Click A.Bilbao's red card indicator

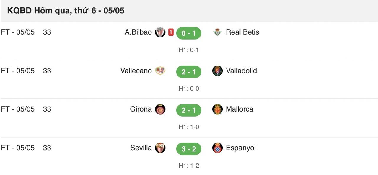pyautogui.click(x=171, y=32)
